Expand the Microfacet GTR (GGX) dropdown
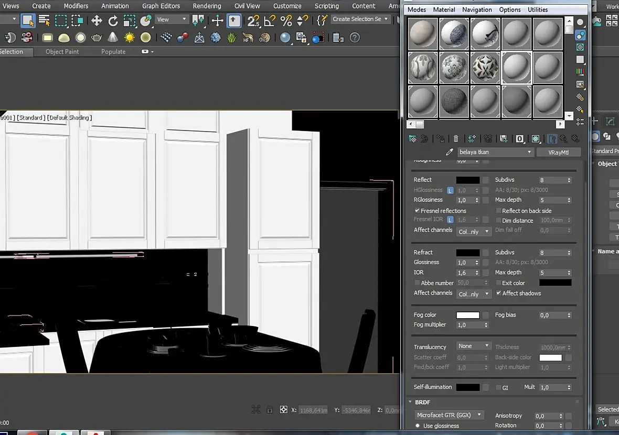Viewport: 619px width, 435px height. click(x=449, y=415)
